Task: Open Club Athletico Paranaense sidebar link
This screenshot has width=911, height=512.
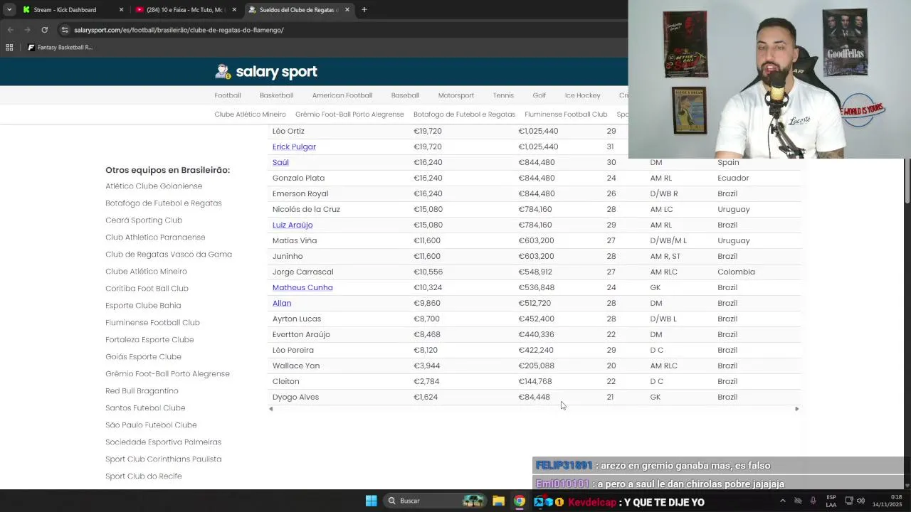Action: 155,238
